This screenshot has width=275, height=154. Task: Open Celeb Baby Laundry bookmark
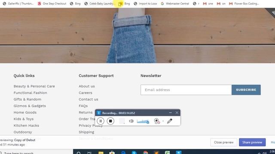100,3
